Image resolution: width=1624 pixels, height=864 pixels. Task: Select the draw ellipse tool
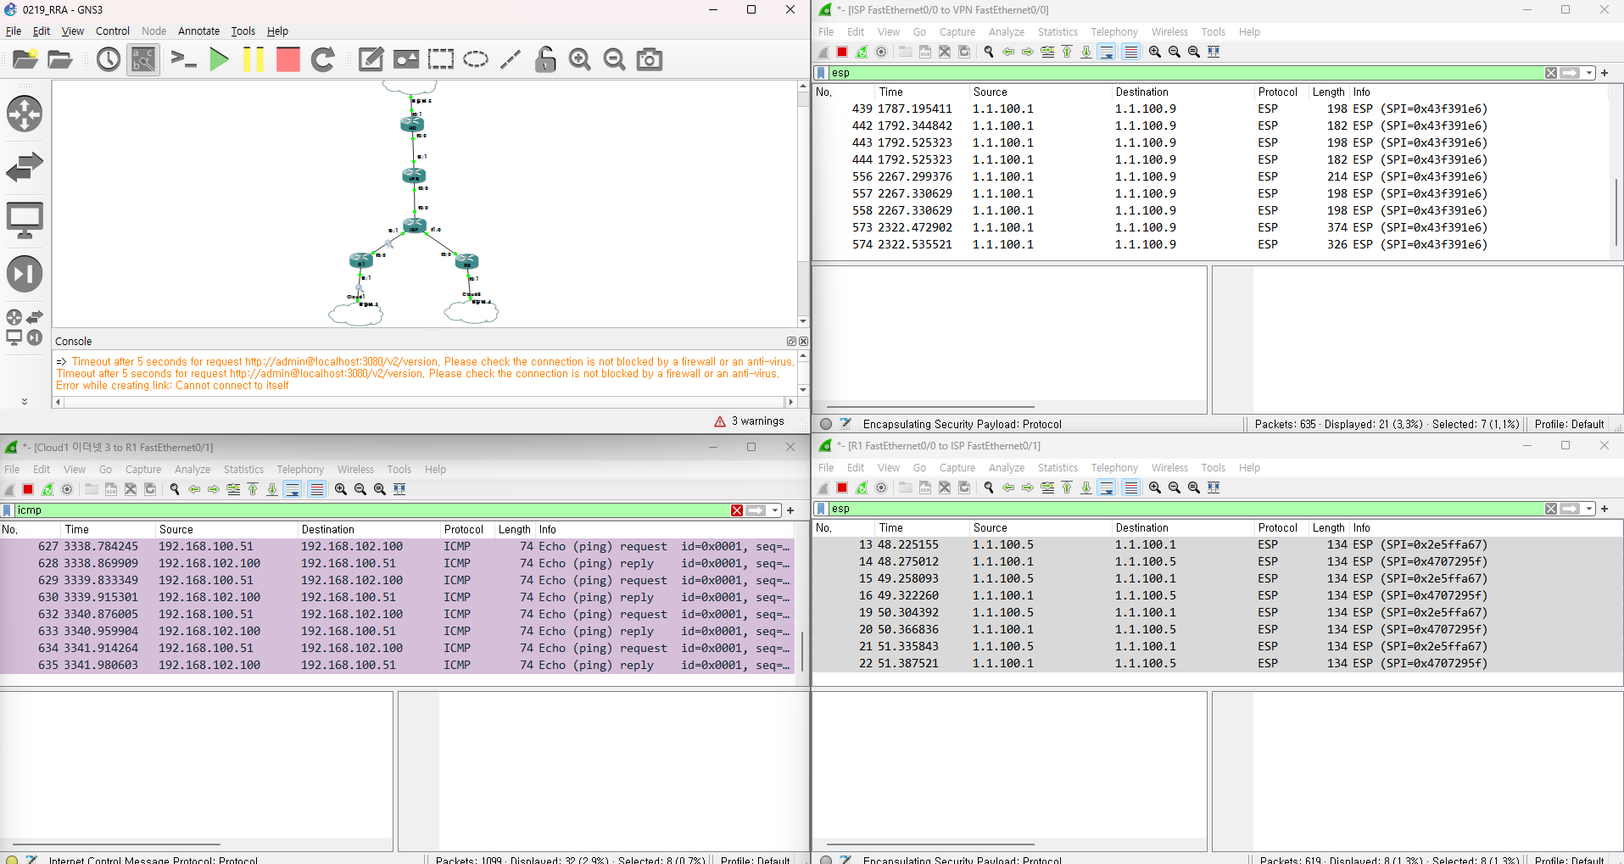476,59
